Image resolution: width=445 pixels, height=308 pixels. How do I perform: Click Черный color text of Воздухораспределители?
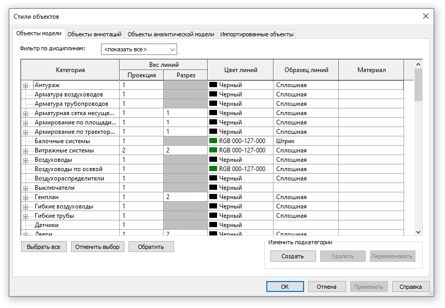click(231, 178)
